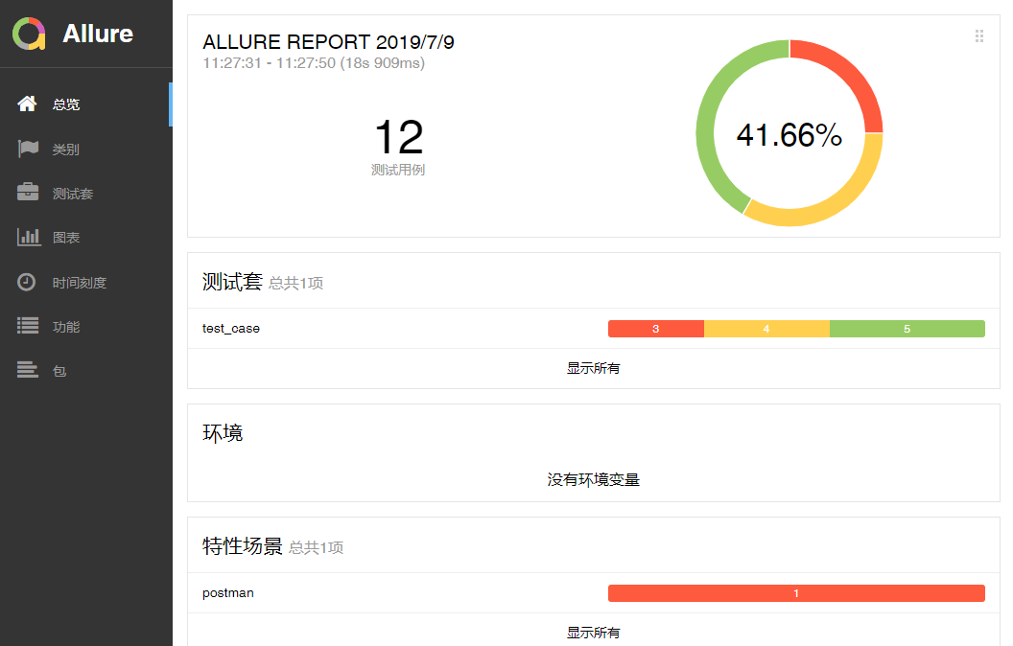Open the 总览 overview menu item
The image size is (1013, 646).
click(x=86, y=104)
